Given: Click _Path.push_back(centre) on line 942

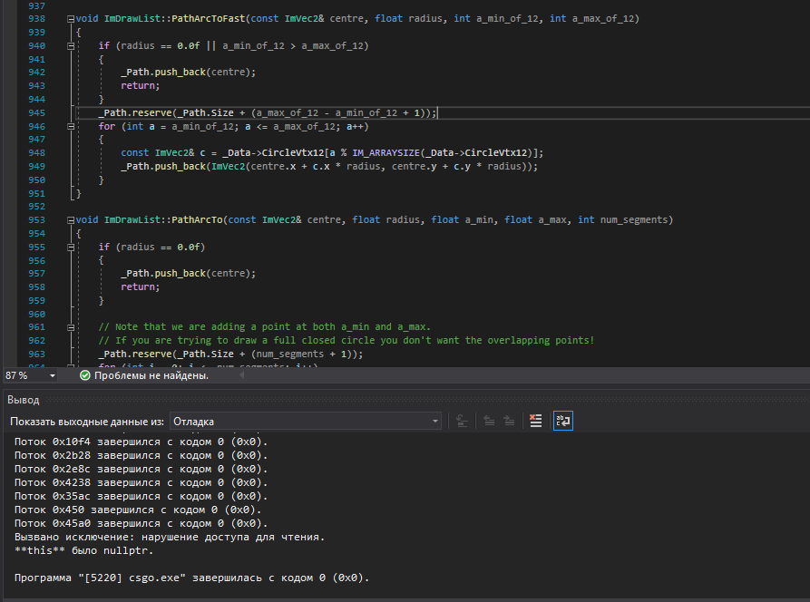Looking at the screenshot, I should (x=188, y=73).
